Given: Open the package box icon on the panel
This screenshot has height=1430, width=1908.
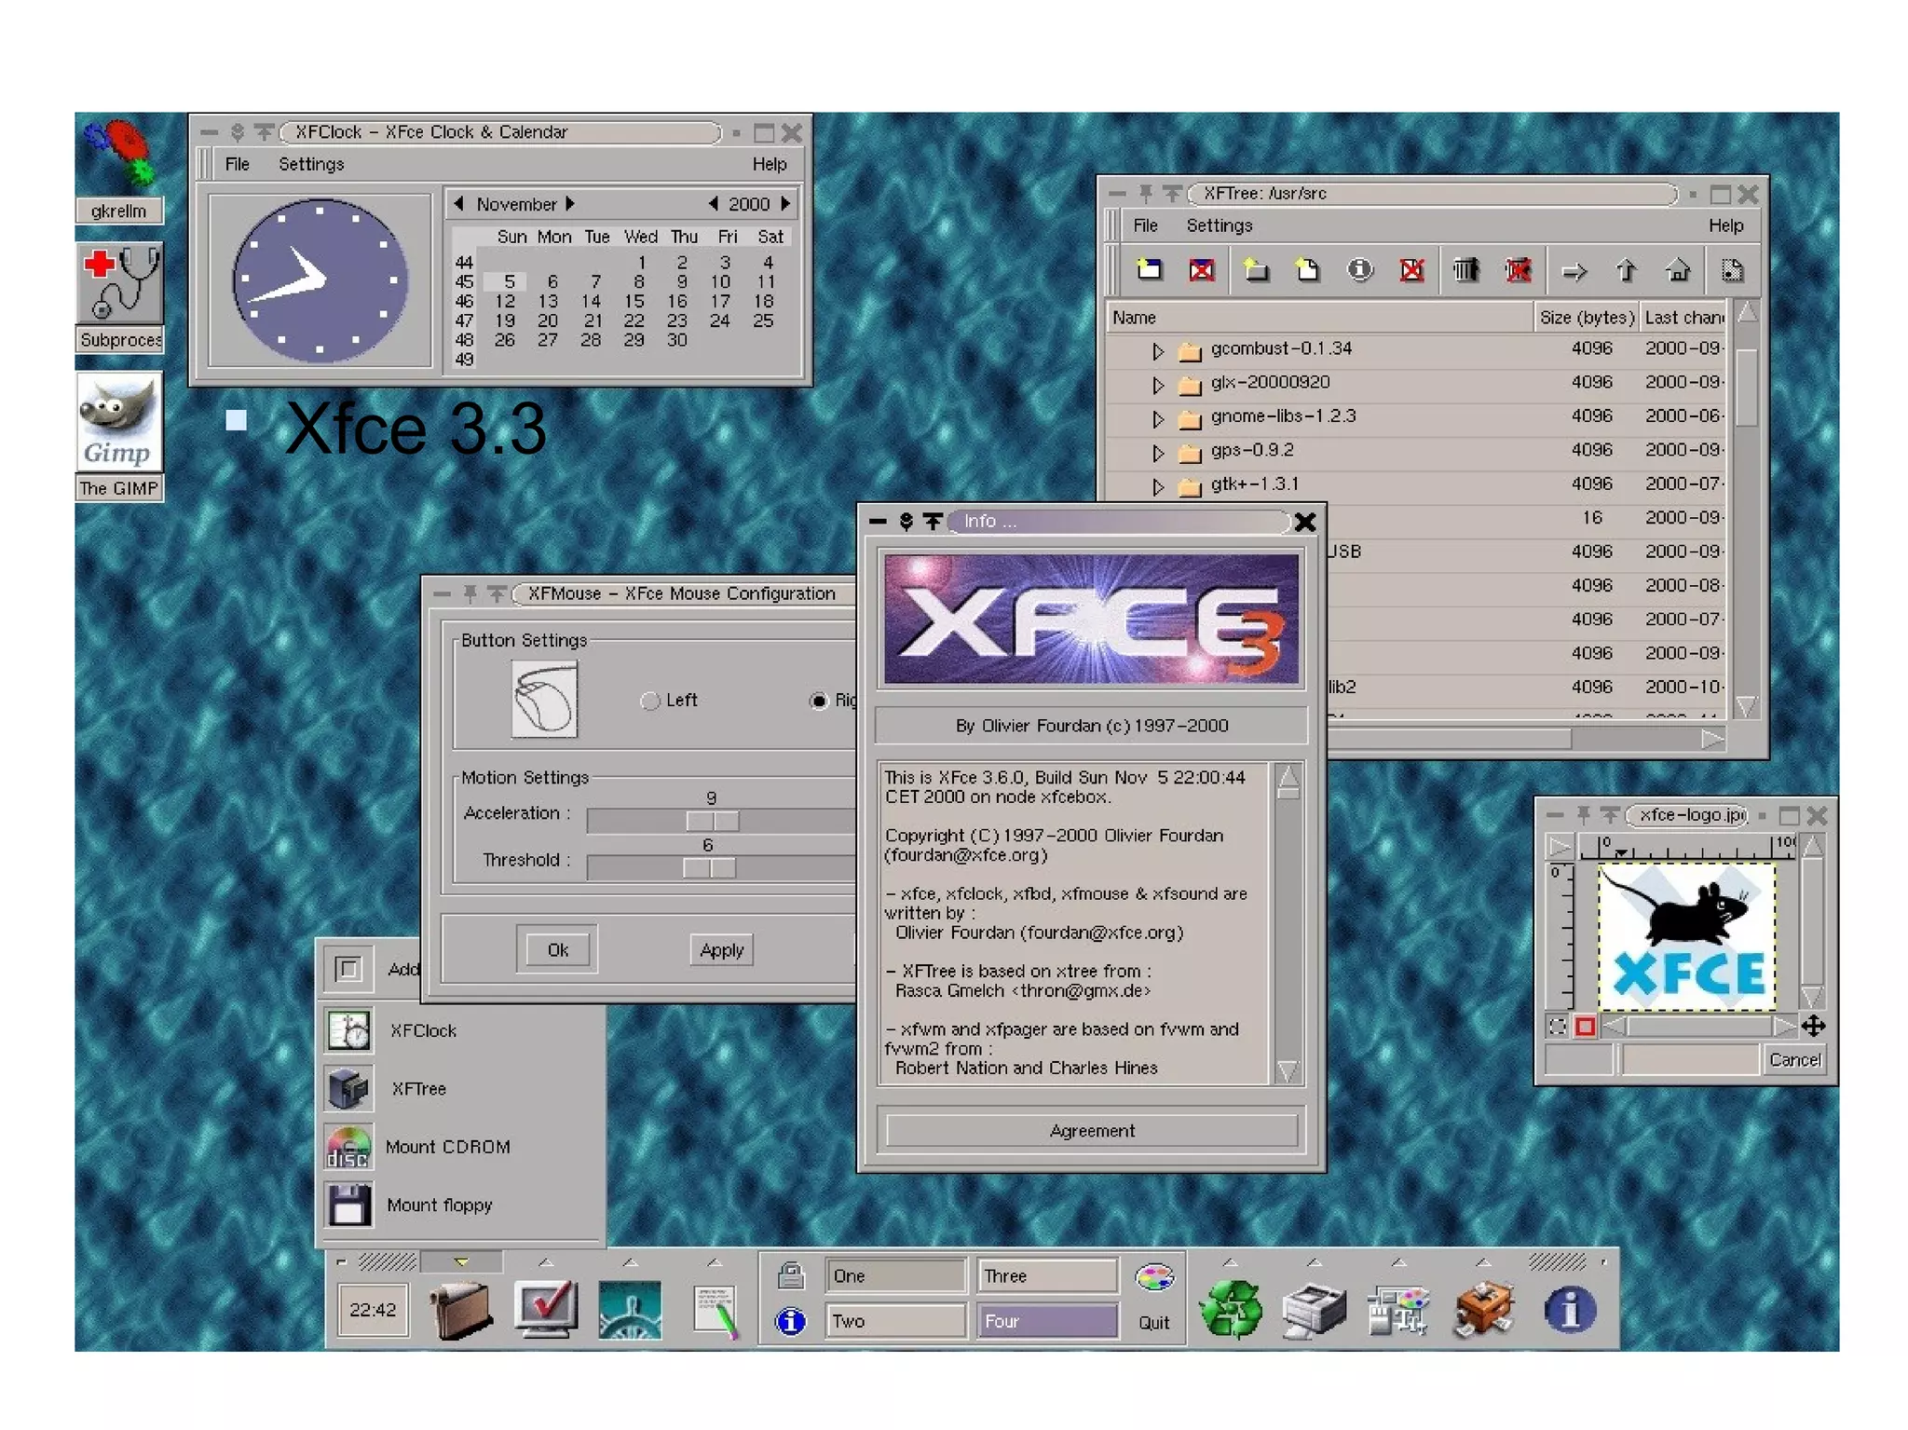Looking at the screenshot, I should pos(1483,1310).
